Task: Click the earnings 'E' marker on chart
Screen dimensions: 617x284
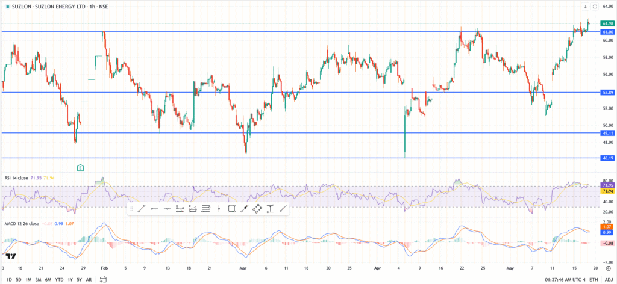Action: [80, 167]
